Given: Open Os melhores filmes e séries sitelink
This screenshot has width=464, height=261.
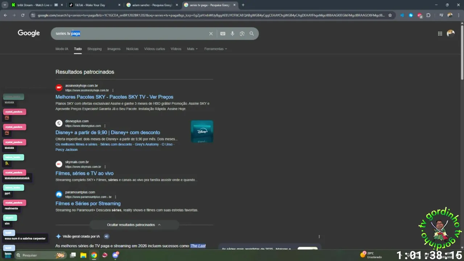Looking at the screenshot, I should pyautogui.click(x=76, y=144).
